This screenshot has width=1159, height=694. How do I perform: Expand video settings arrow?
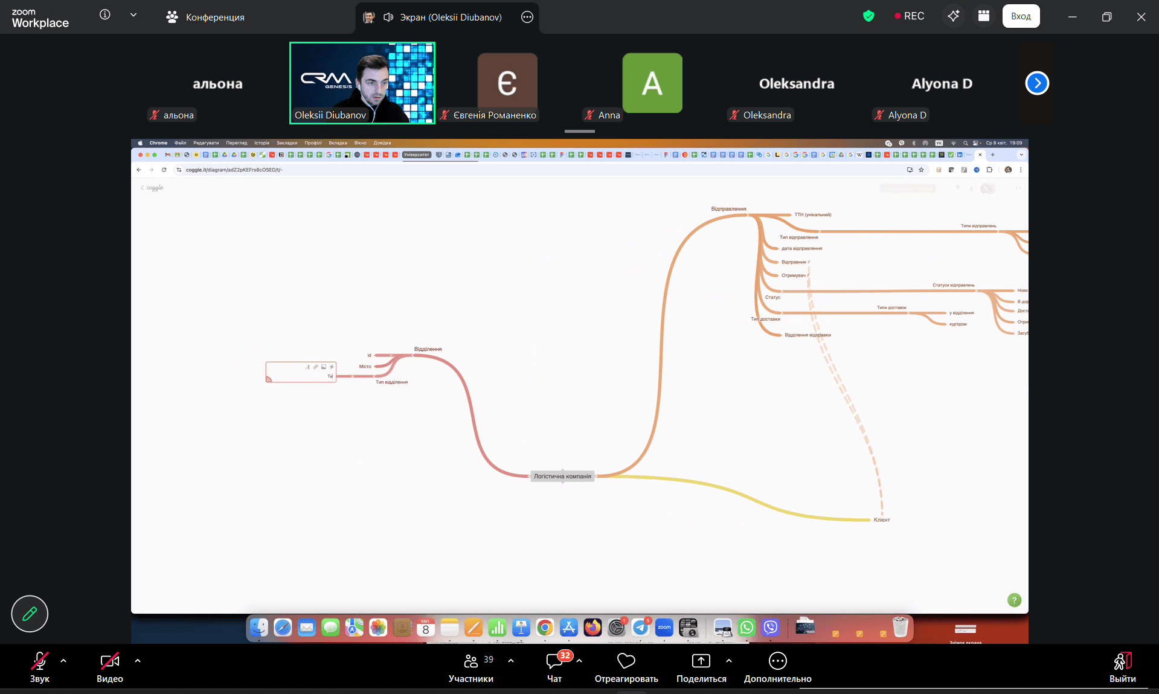138,661
